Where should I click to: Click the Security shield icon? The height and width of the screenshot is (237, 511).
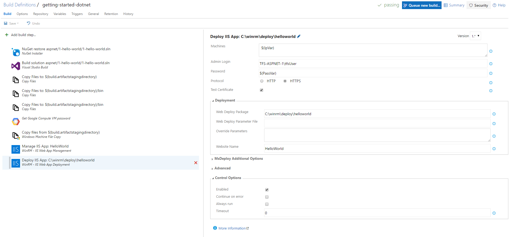point(471,5)
